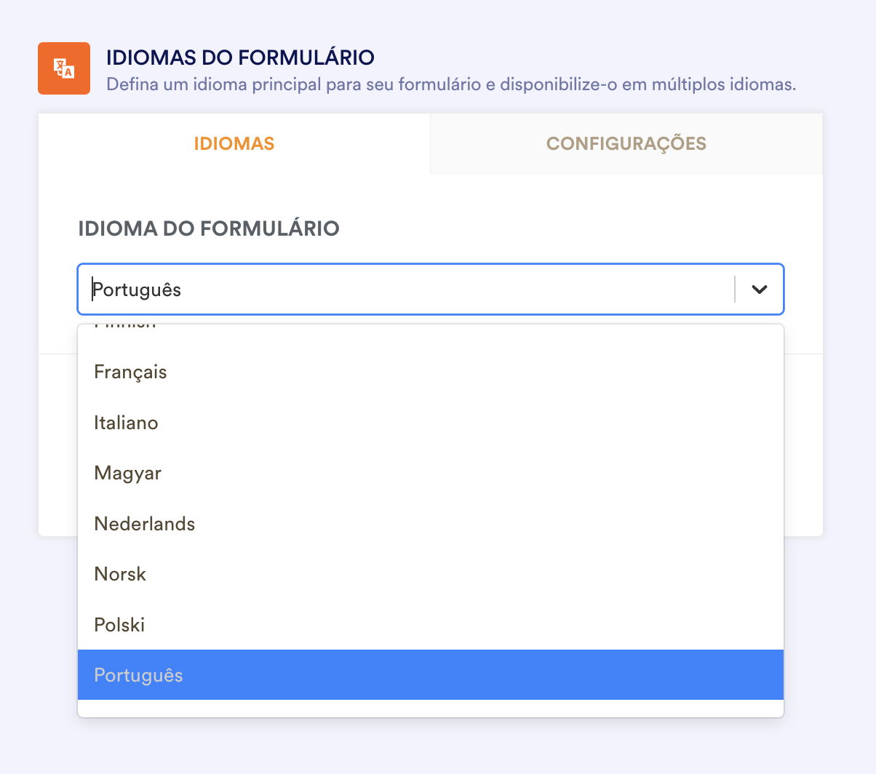Switch to the CONFIGURAÇÕES tab
Screen dimensions: 876x774
click(626, 143)
